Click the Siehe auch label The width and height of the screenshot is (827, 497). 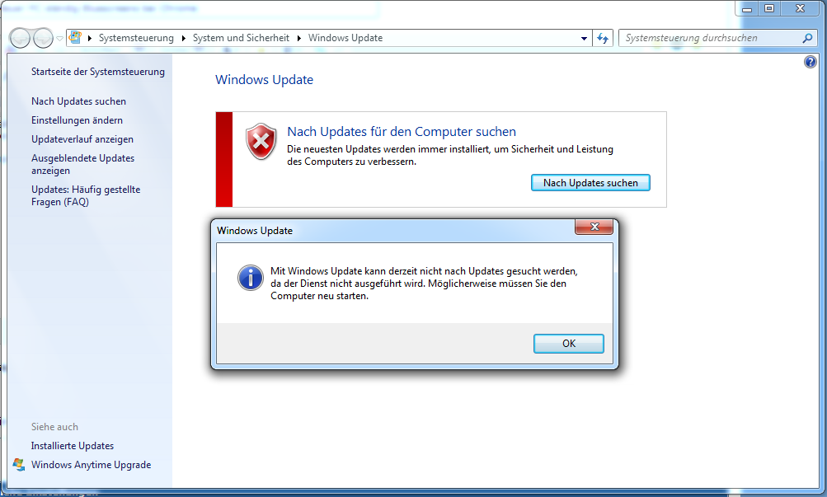coord(54,427)
